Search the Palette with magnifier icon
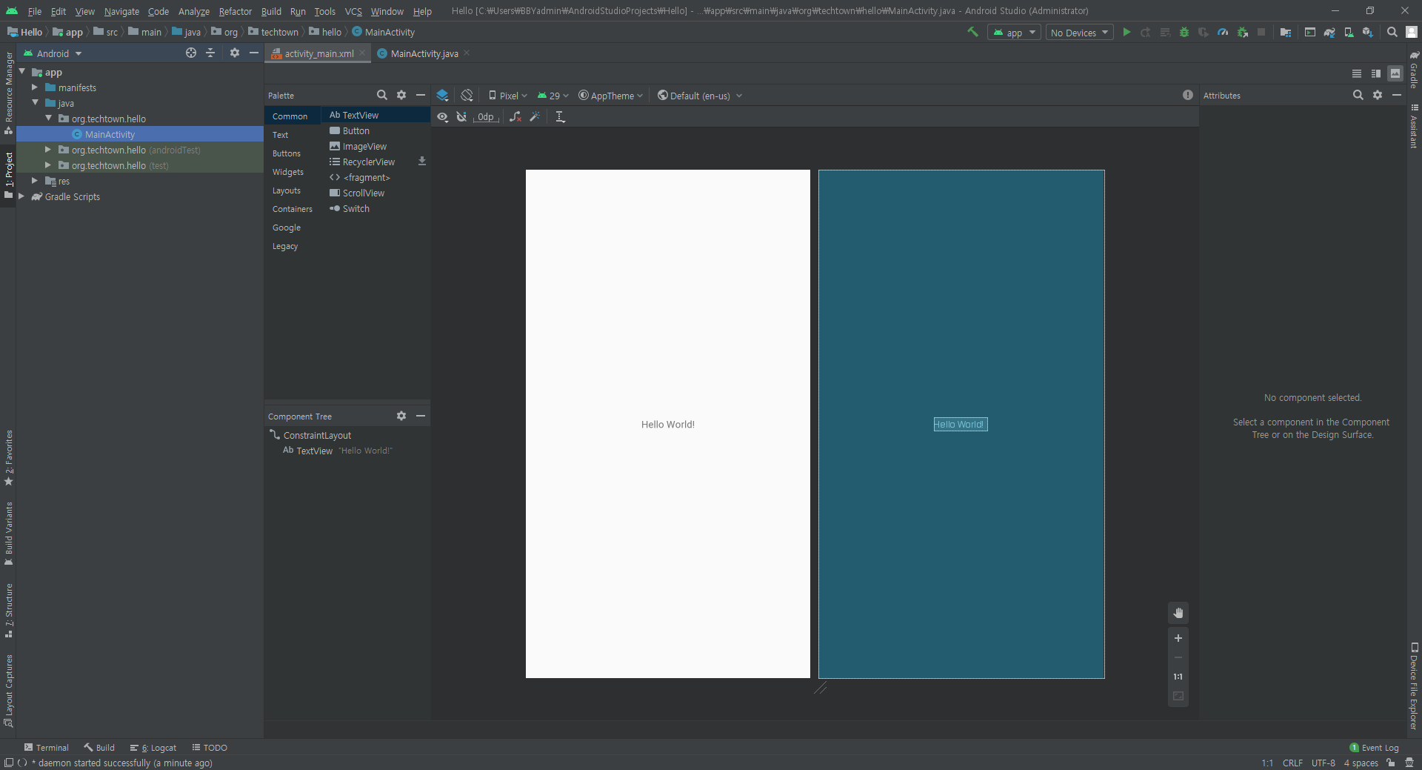The width and height of the screenshot is (1422, 770). pos(382,95)
